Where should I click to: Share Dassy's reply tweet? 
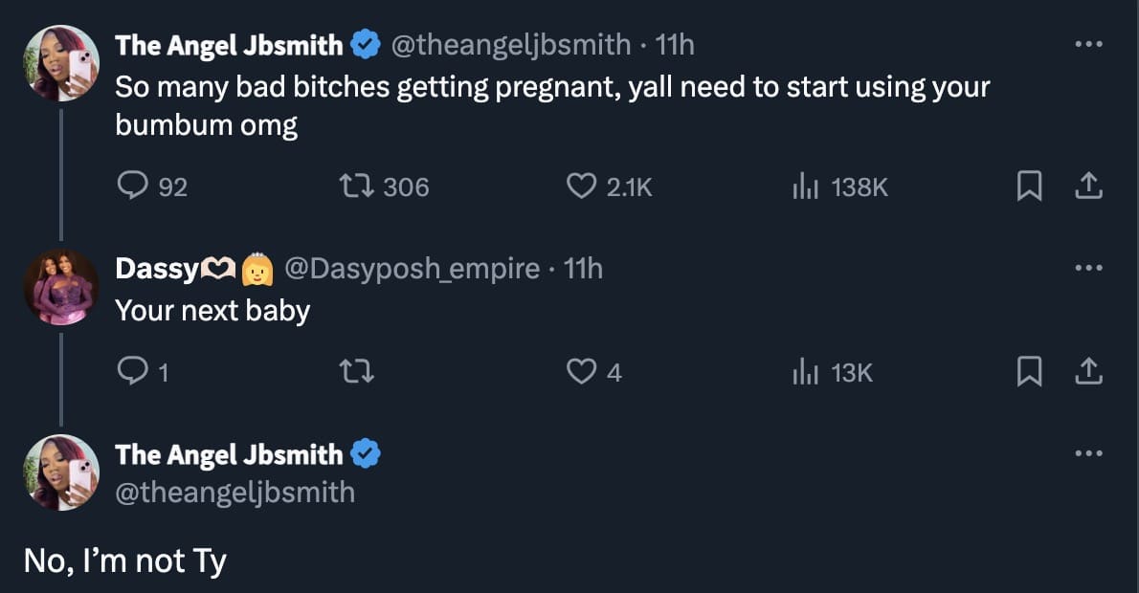pos(1088,372)
